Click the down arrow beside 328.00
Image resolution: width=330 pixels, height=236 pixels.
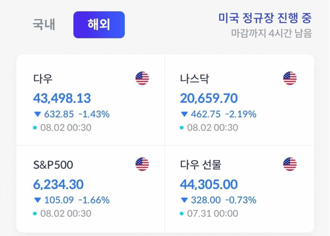pyautogui.click(x=184, y=200)
